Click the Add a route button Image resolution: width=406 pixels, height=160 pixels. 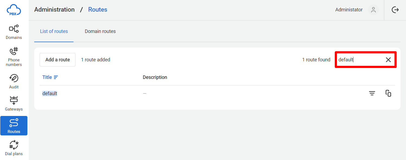[58, 60]
